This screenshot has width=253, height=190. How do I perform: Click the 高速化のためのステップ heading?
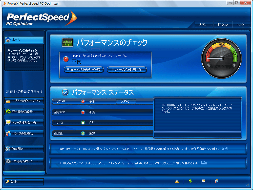point(24,92)
